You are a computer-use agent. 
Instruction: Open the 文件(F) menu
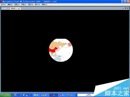coord(3,4)
